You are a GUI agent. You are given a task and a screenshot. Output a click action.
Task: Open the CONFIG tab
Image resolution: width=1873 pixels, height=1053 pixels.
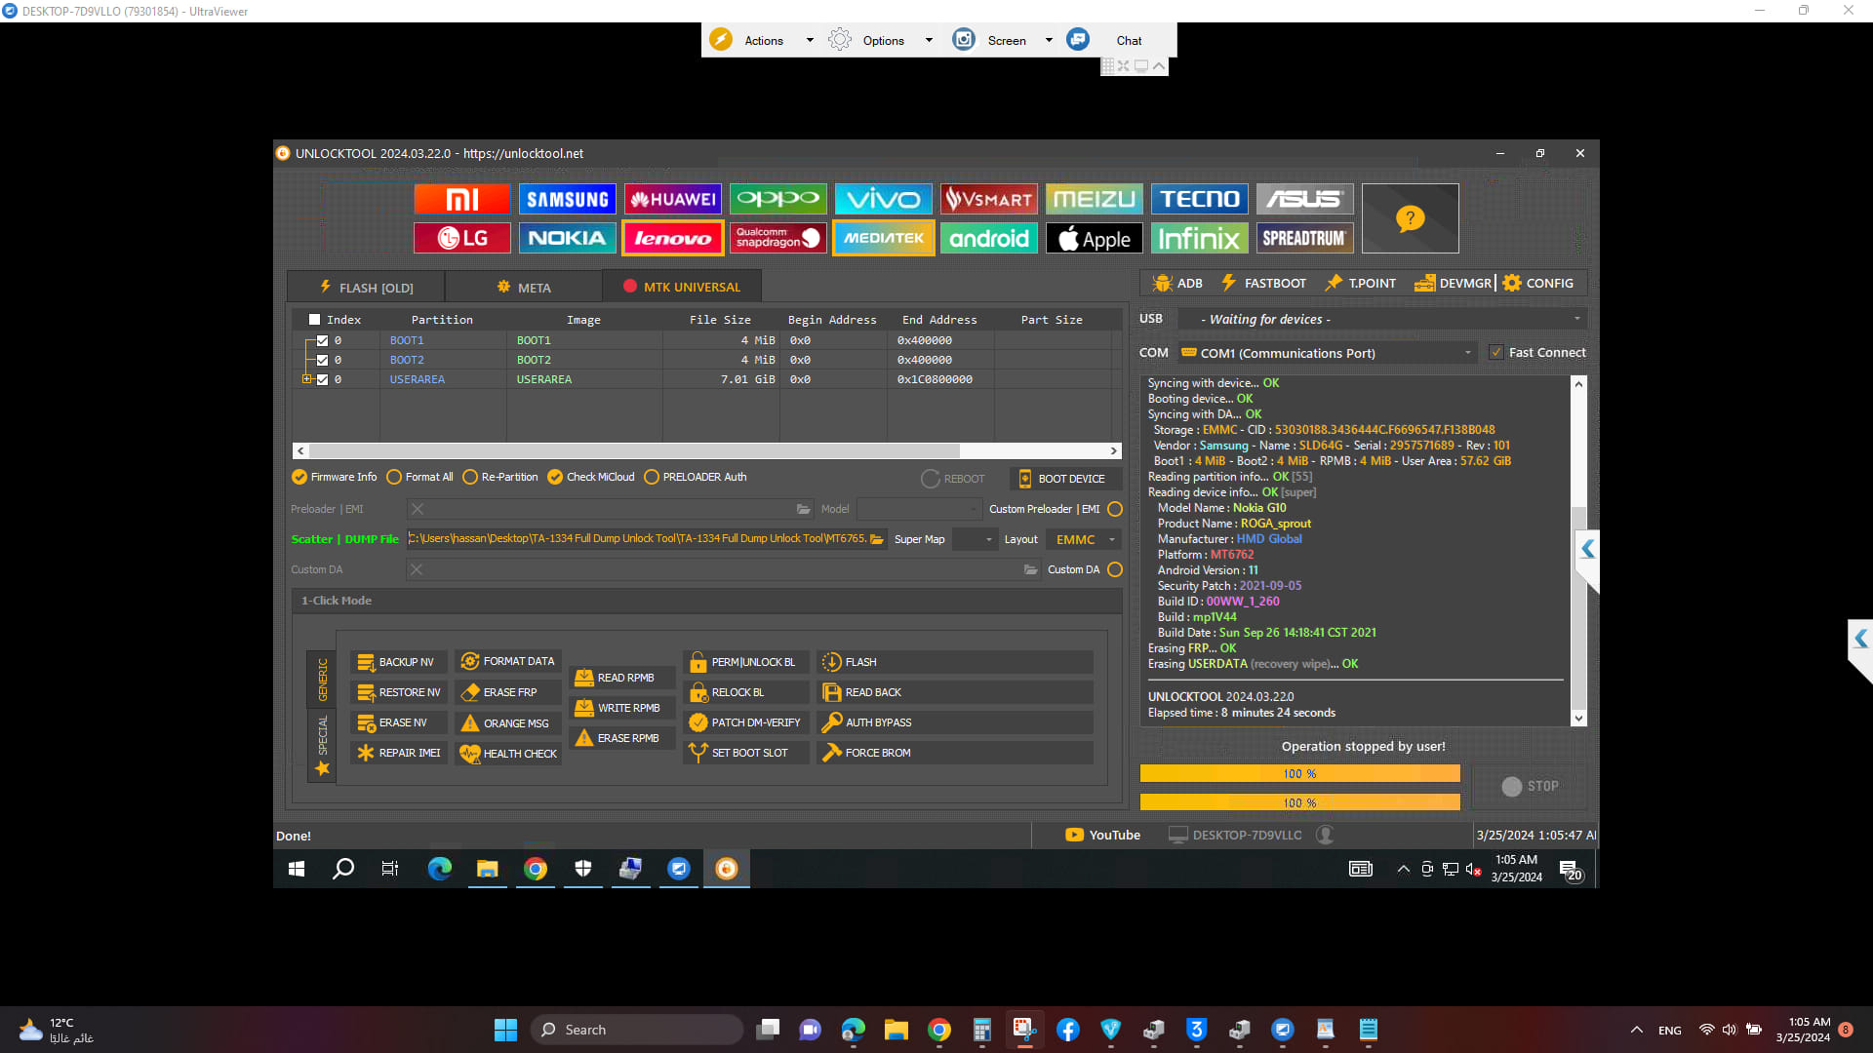(x=1538, y=283)
